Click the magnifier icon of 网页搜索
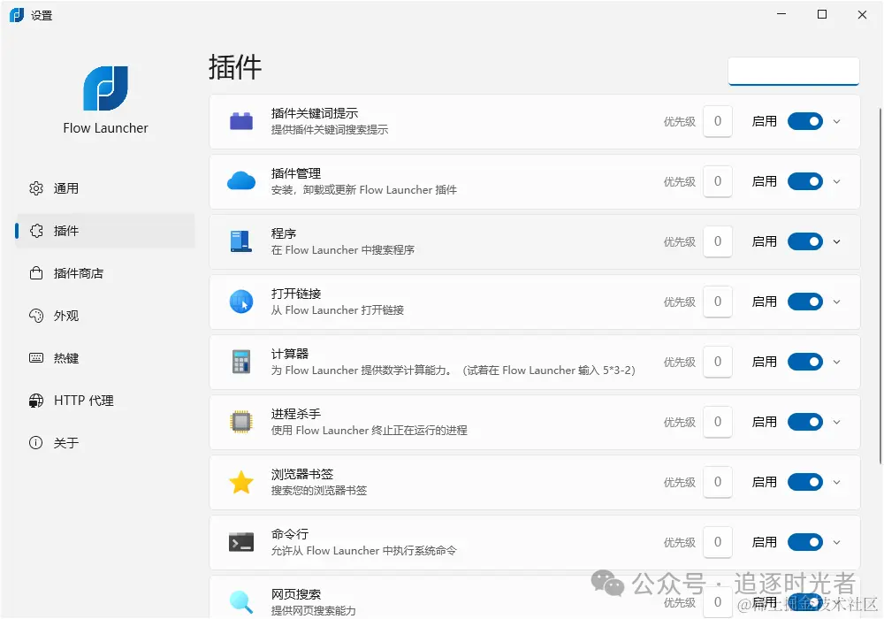Image resolution: width=884 pixels, height=619 pixels. (241, 601)
